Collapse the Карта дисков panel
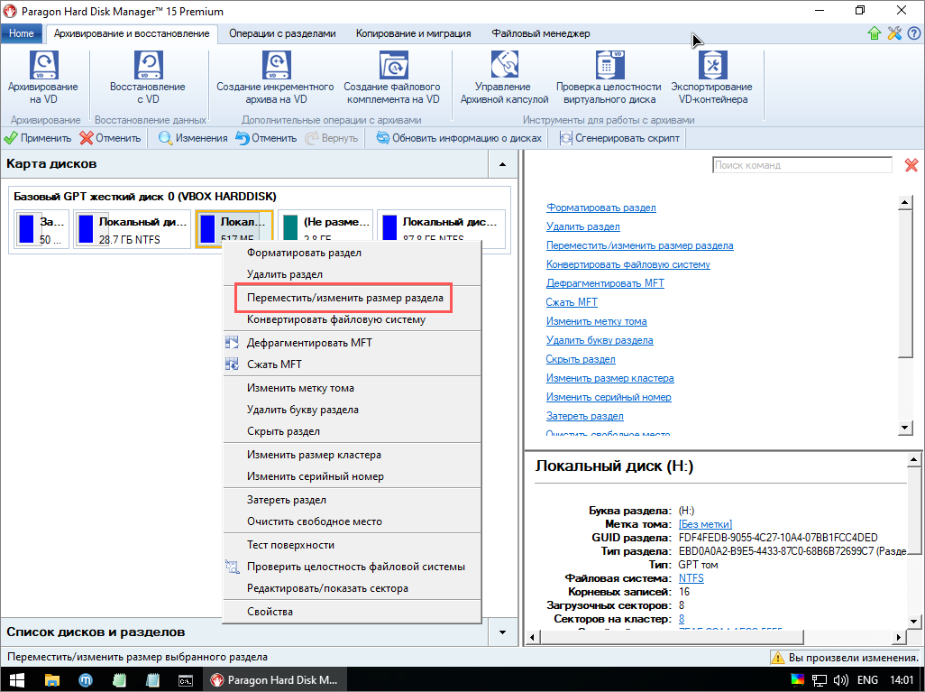The height and width of the screenshot is (692, 925). point(502,164)
